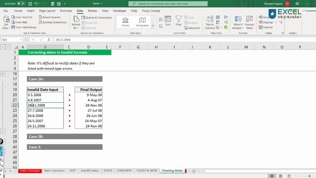Expand the Data Types gallery
Image resolution: width=316 pixels, height=178 pixels.
[x=153, y=26]
